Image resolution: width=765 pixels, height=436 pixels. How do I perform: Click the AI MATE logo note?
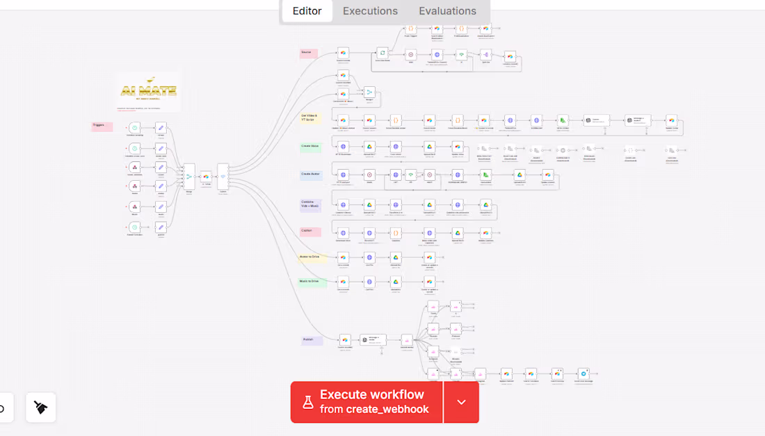click(x=148, y=92)
